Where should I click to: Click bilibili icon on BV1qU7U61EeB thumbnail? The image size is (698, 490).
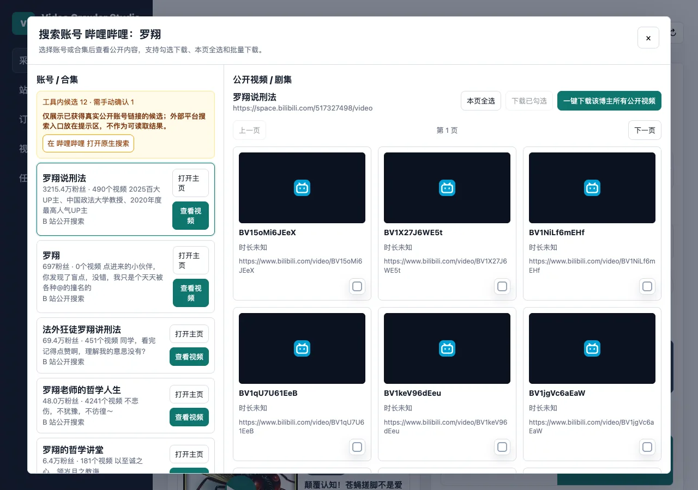(x=302, y=348)
